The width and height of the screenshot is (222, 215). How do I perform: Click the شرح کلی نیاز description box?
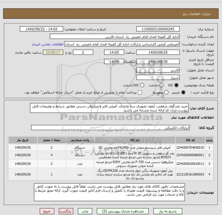pos(109,108)
